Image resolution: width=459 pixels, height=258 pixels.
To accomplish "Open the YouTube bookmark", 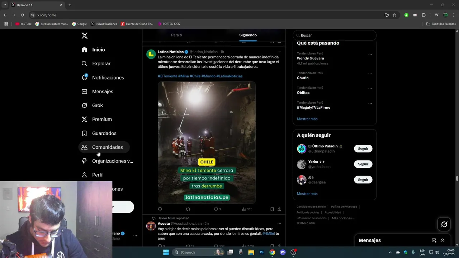I will pos(23,24).
